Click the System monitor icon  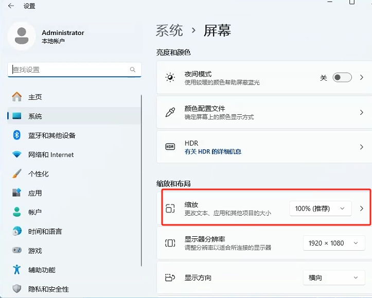16,116
